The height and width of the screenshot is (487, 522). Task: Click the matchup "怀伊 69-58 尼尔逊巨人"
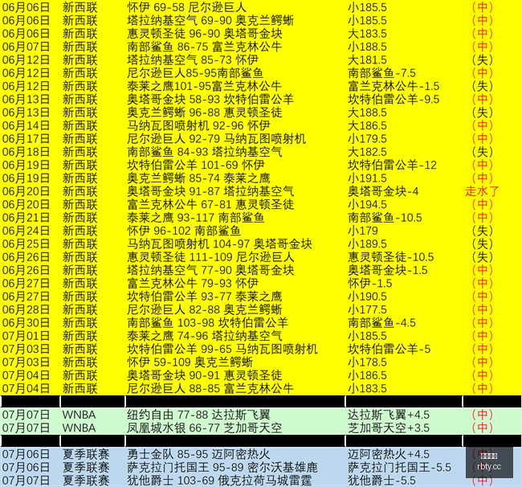click(186, 7)
